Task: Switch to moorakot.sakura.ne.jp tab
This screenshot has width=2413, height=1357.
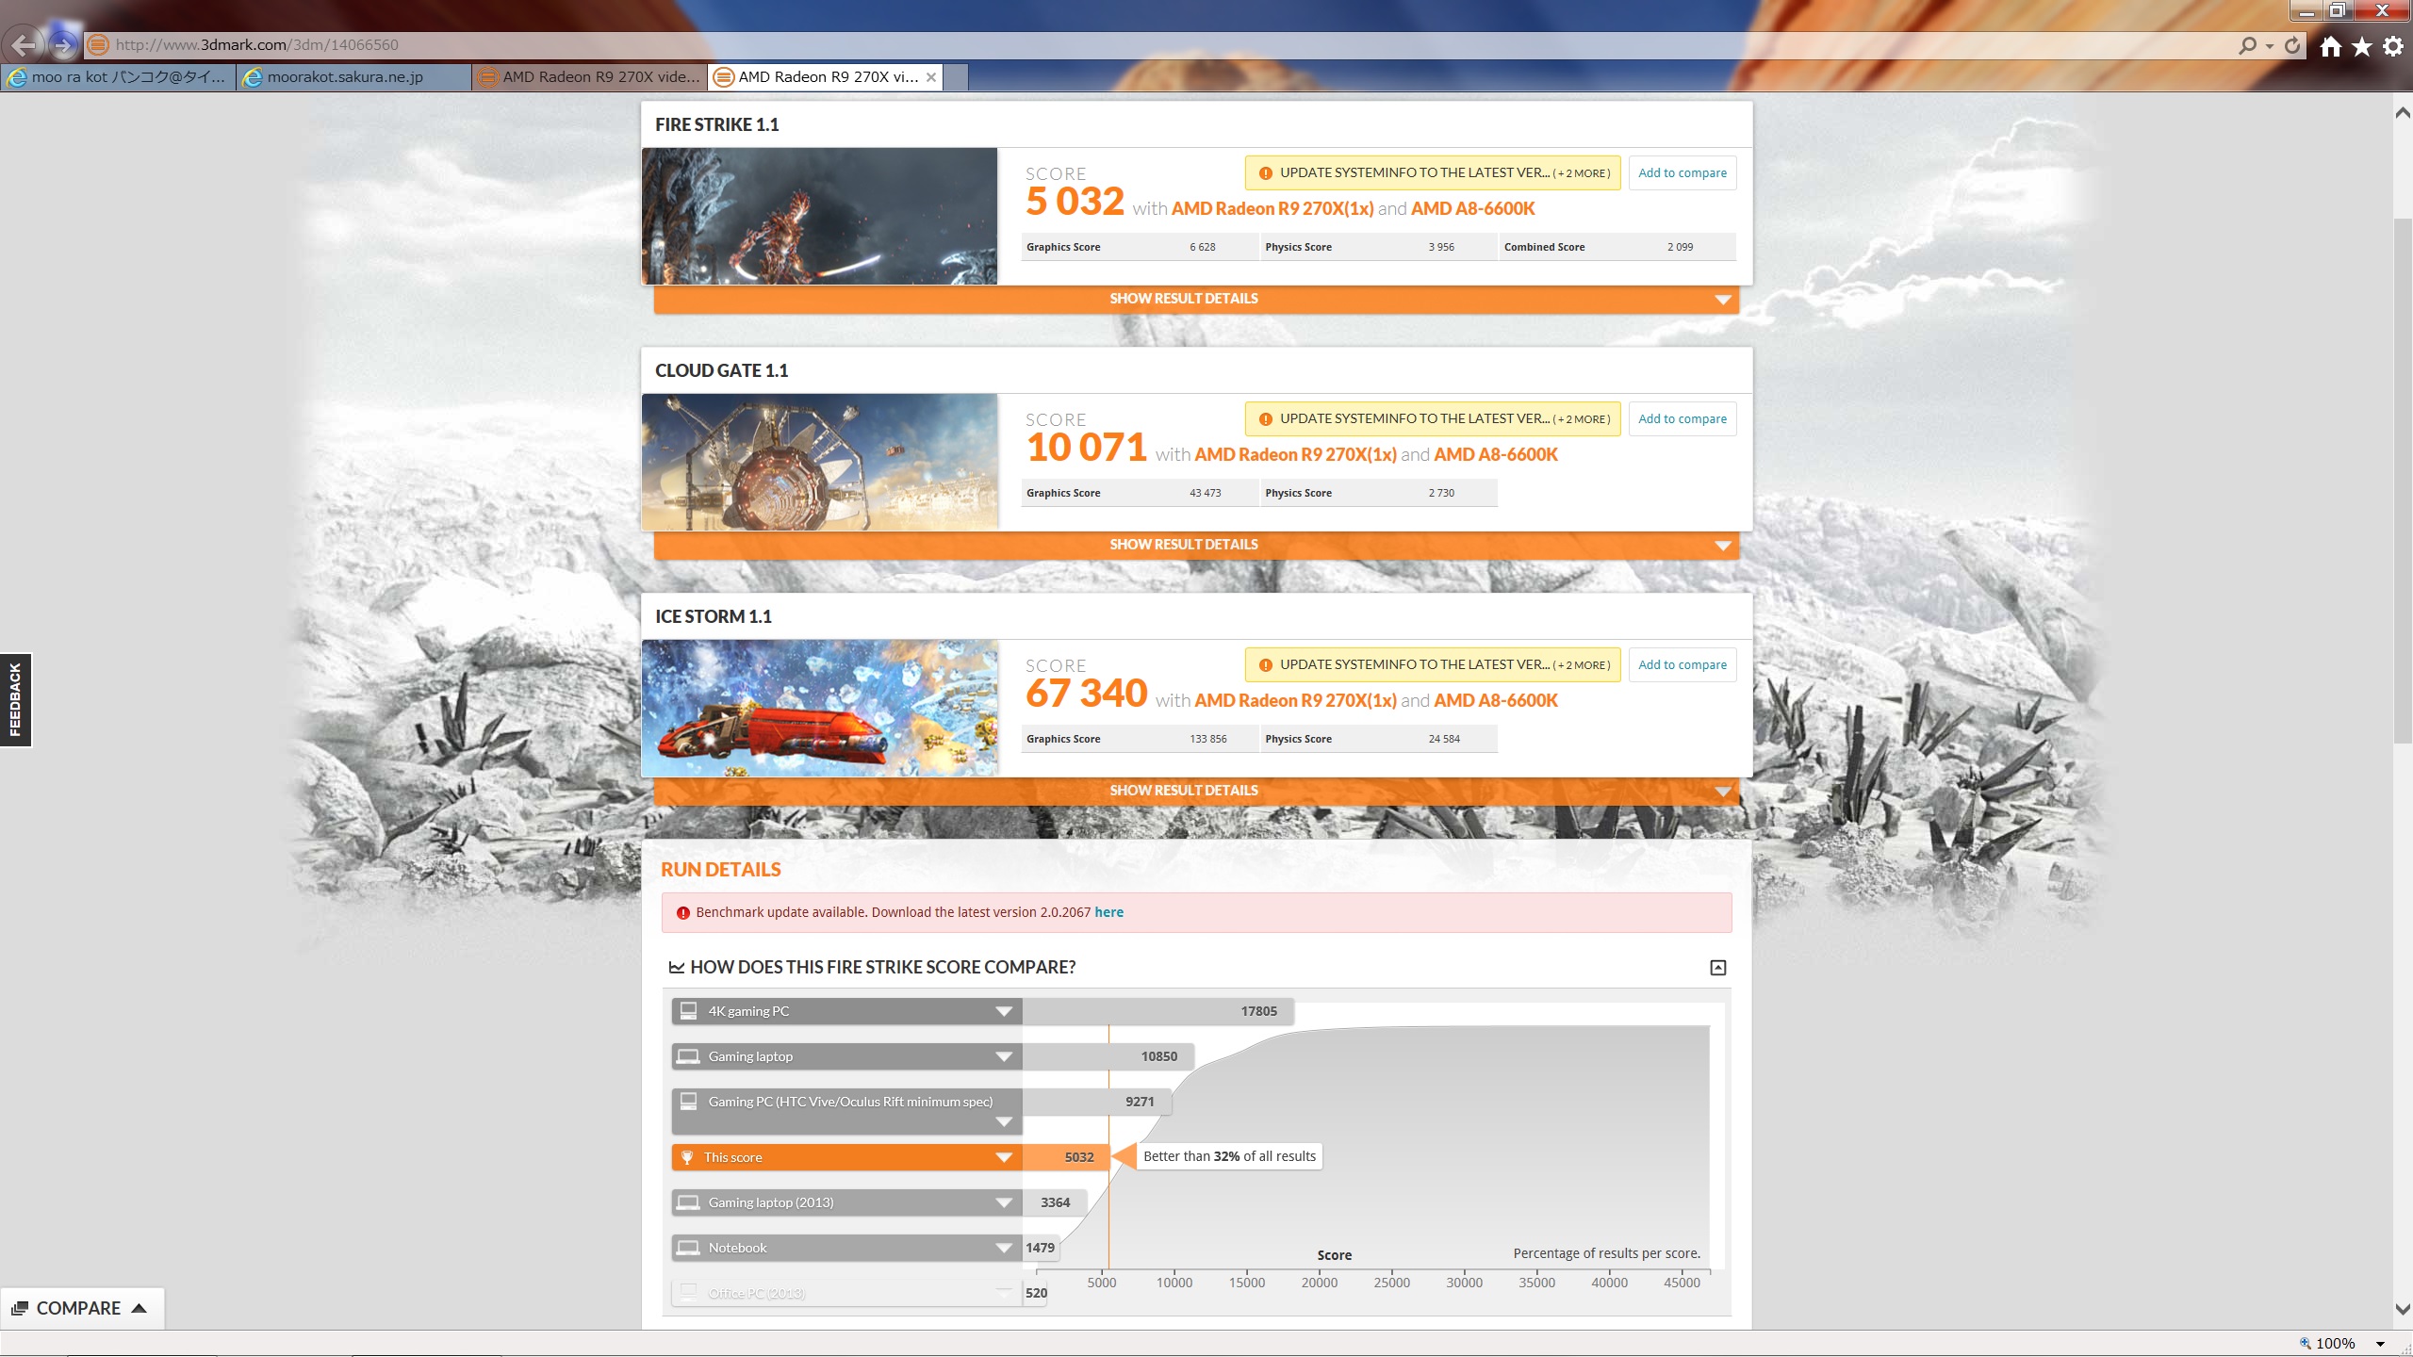Action: [x=353, y=77]
